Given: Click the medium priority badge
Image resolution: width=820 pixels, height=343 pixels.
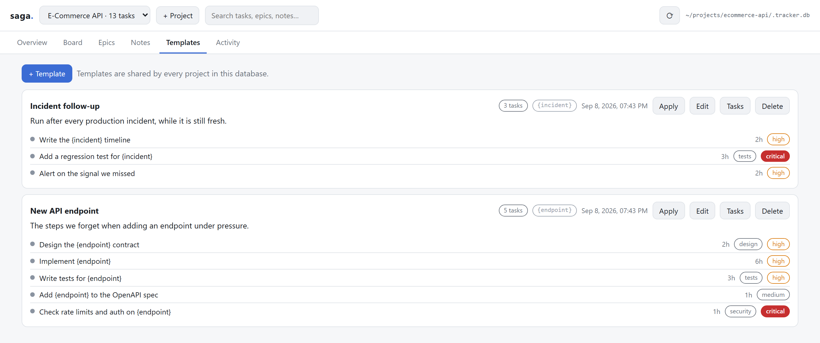Looking at the screenshot, I should [x=773, y=295].
